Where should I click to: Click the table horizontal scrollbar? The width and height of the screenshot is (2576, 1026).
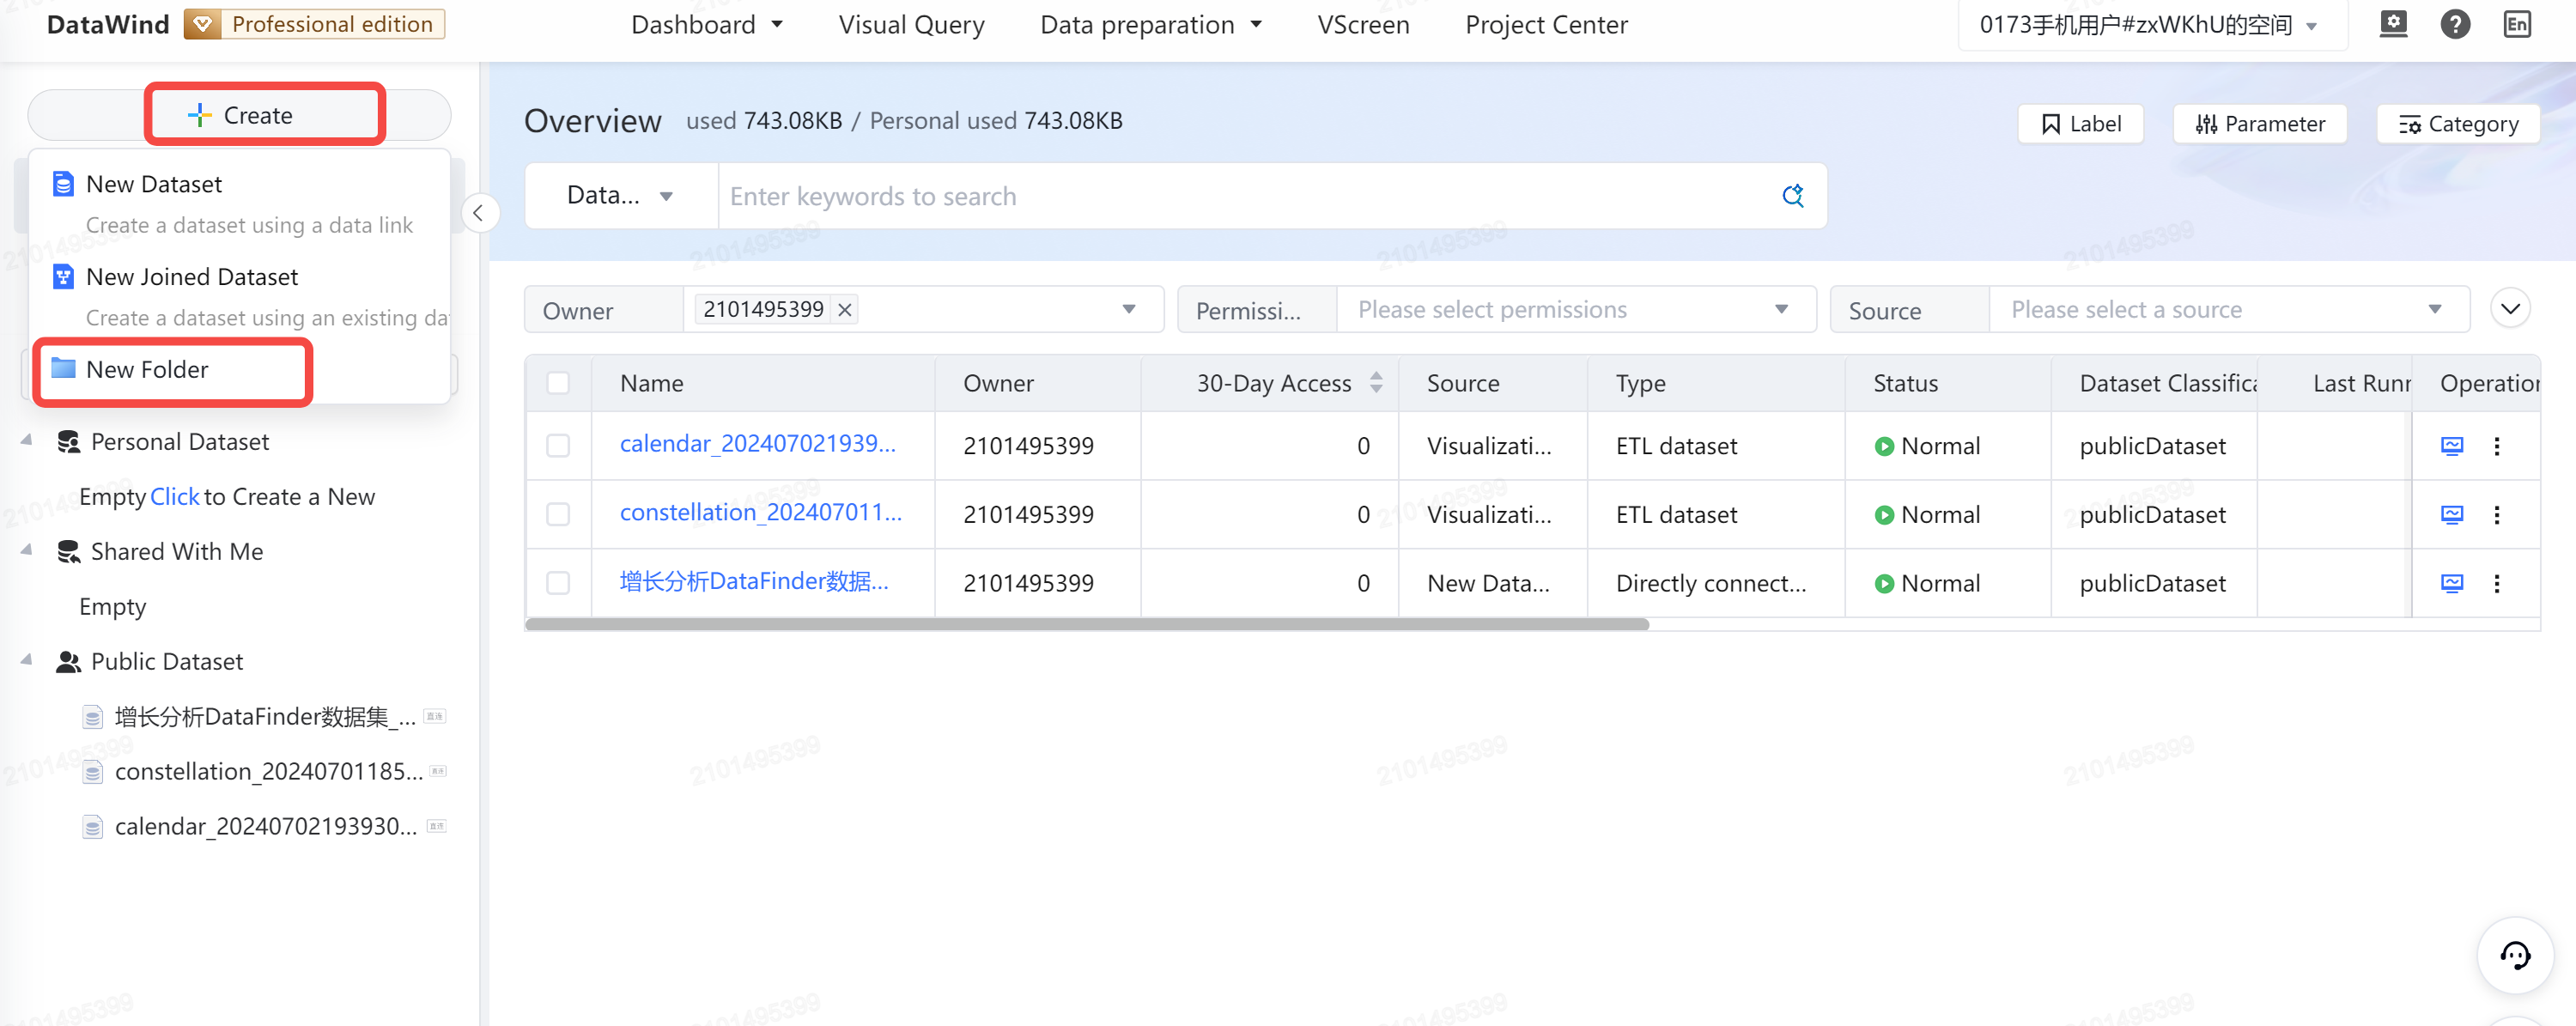click(x=1087, y=624)
